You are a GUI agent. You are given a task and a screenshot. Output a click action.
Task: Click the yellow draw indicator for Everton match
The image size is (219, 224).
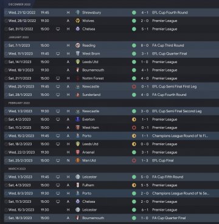(x=134, y=120)
